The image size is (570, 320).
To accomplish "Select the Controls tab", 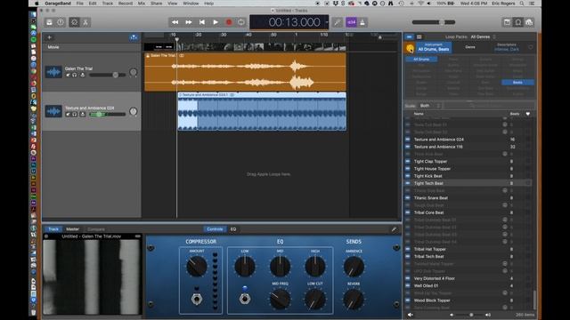I will coord(215,229).
